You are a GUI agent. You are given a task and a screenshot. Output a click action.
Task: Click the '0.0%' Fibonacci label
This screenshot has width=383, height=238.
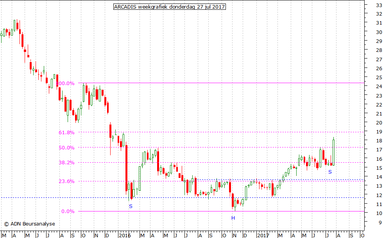[x=68, y=211]
